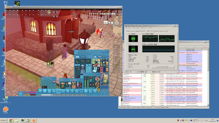This screenshot has height=123, width=219.
Task: Click the red-haired portrait coin in the bag
Action: (97, 84)
